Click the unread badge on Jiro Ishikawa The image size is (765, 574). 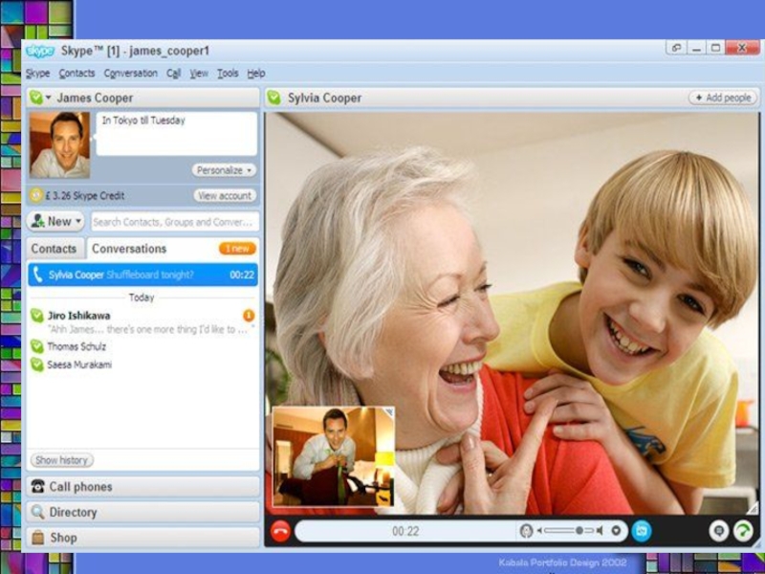pos(249,316)
